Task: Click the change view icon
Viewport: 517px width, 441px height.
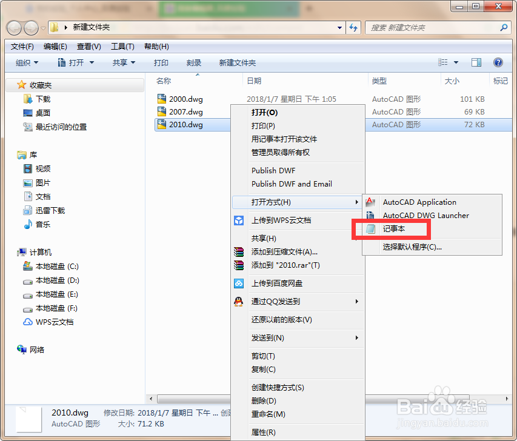Action: coord(443,62)
